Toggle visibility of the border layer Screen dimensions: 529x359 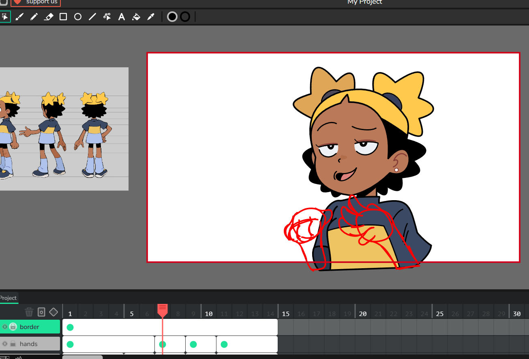click(5, 327)
